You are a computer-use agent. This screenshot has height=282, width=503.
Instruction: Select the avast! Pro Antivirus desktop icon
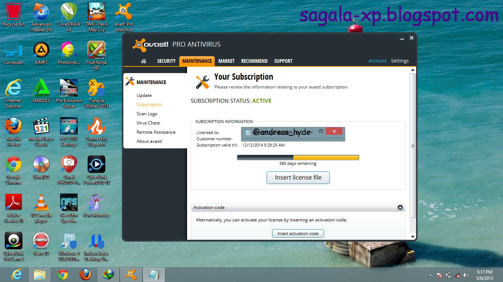coord(124,18)
